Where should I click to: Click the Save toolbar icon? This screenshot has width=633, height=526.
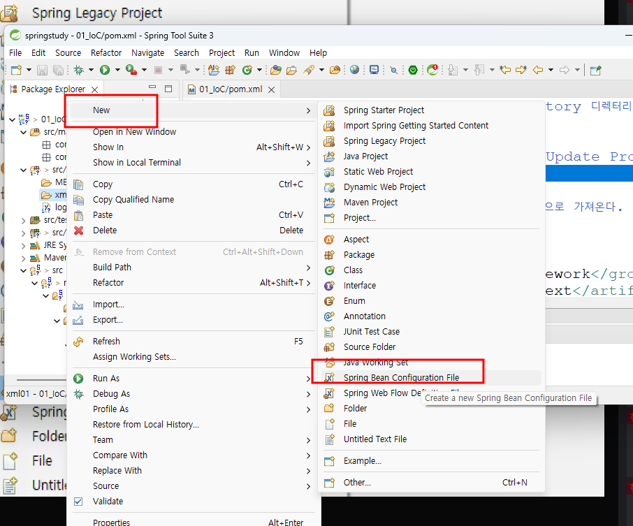[x=42, y=71]
